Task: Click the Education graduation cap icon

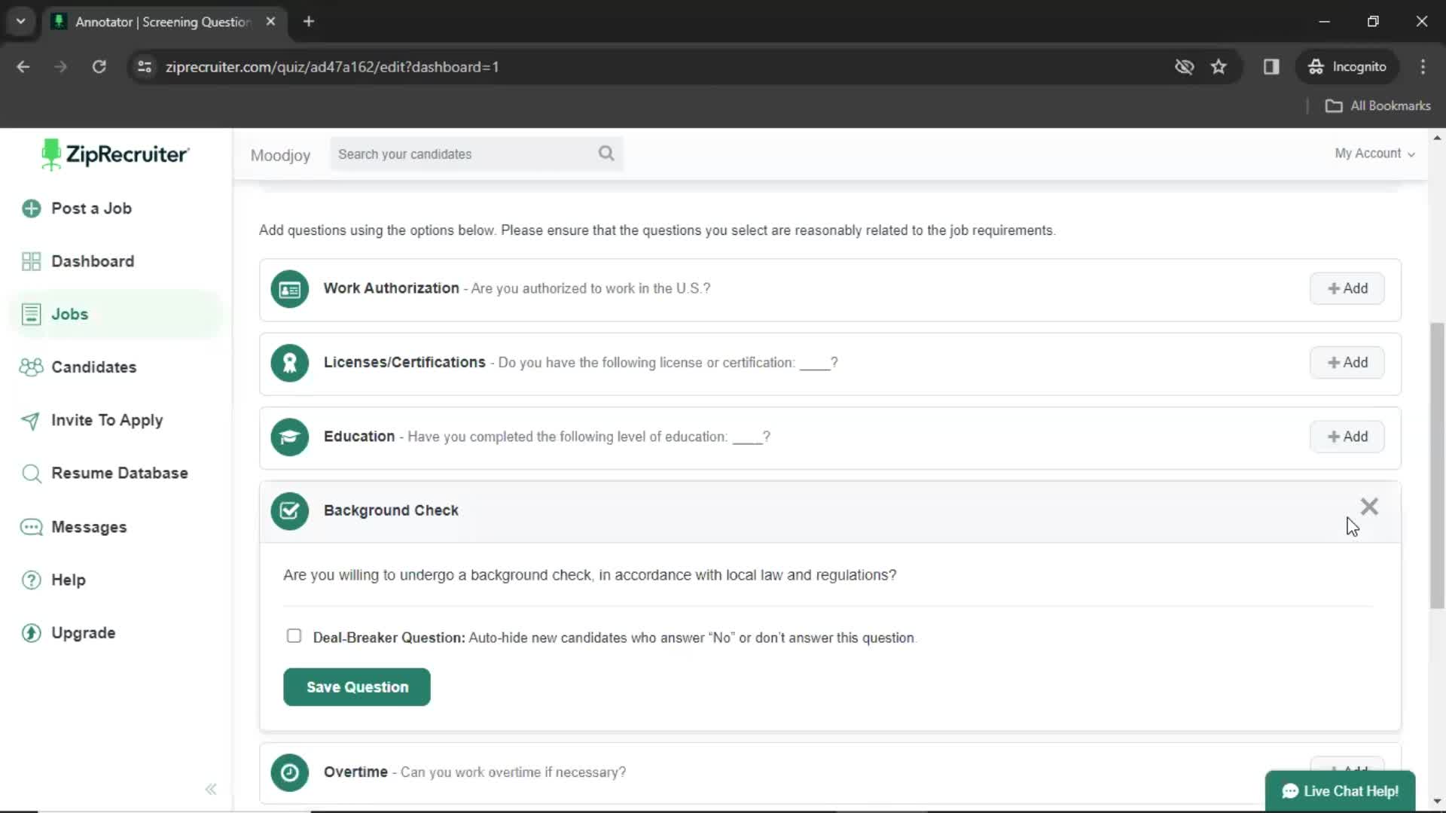Action: point(289,436)
